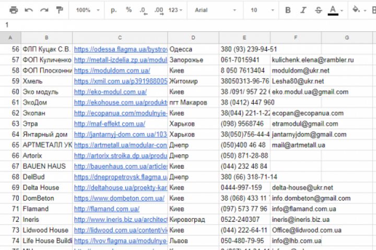Open the ekohouse.com.ua link
The image size is (376, 250).
(121, 103)
